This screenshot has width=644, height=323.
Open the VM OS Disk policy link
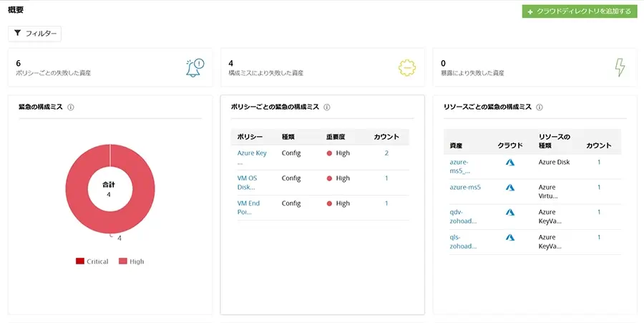coord(248,183)
